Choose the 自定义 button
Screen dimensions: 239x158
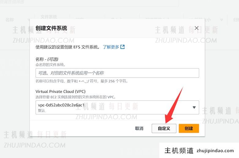(164, 128)
